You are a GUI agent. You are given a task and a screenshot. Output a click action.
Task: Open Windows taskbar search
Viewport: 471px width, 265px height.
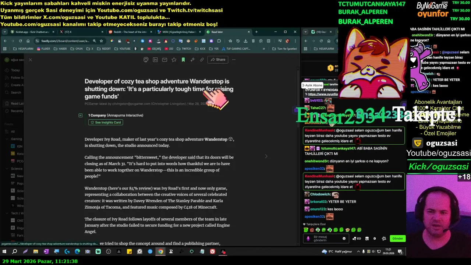(x=15, y=252)
